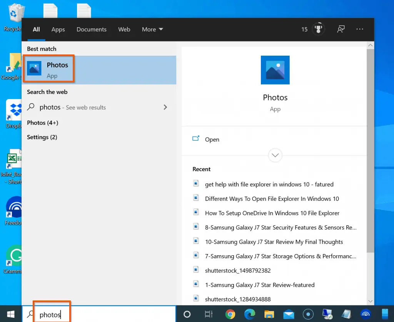Screen dimensions: 394x322
Task: Click the chevron below Open for more options
Action: pos(275,155)
